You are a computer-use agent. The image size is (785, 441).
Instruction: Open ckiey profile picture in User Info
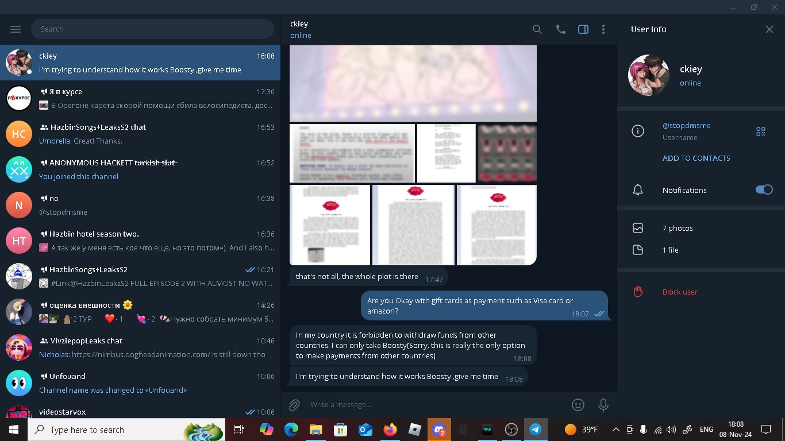pyautogui.click(x=649, y=75)
